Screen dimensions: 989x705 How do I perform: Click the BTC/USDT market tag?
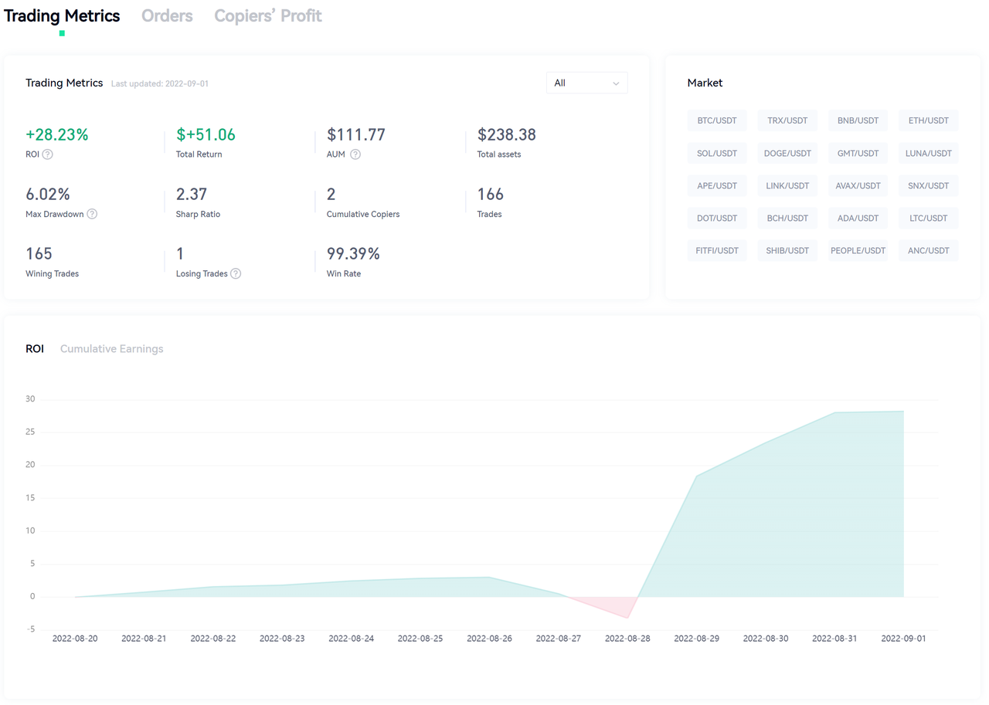click(716, 120)
